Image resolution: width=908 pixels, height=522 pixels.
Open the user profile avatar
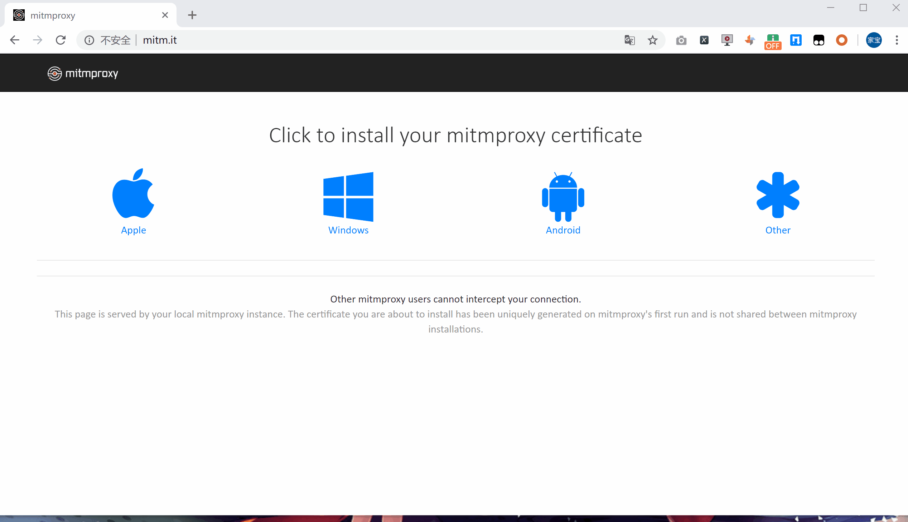873,40
